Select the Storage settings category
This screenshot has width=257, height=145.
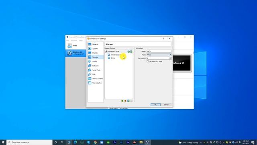coord(96,57)
